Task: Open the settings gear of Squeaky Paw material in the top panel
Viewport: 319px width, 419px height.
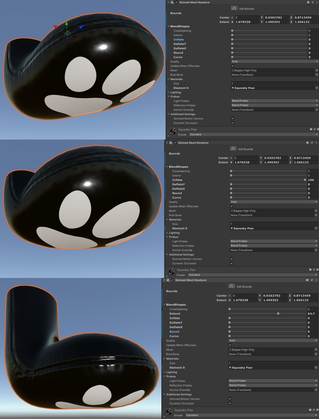Action: point(318,129)
